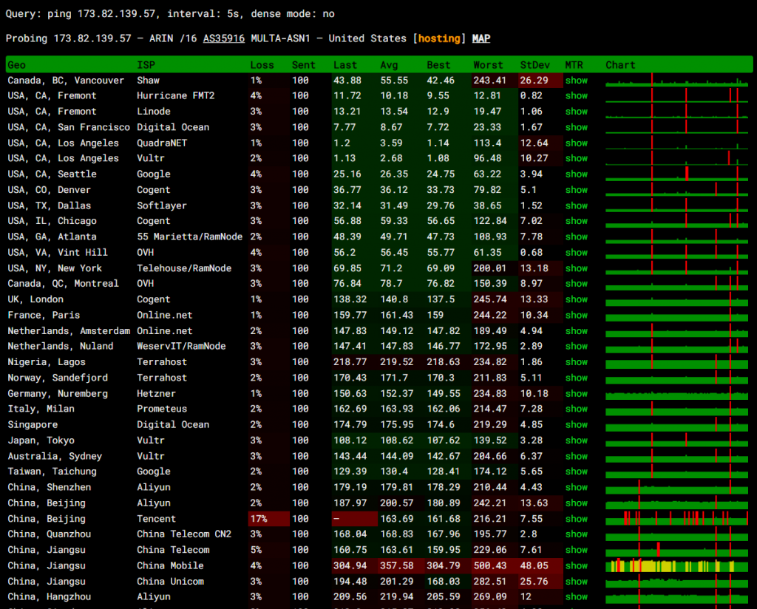The height and width of the screenshot is (609, 757).
Task: Show MTR for Beijing Tencent row
Action: click(x=577, y=519)
